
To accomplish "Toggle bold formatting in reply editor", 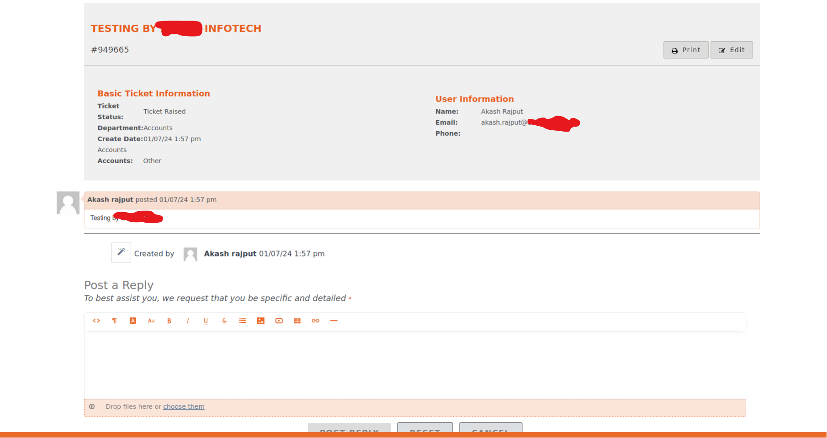I will 169,321.
